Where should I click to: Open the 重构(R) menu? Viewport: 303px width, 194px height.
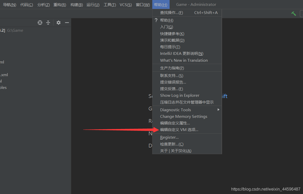pyautogui.click(x=60, y=5)
